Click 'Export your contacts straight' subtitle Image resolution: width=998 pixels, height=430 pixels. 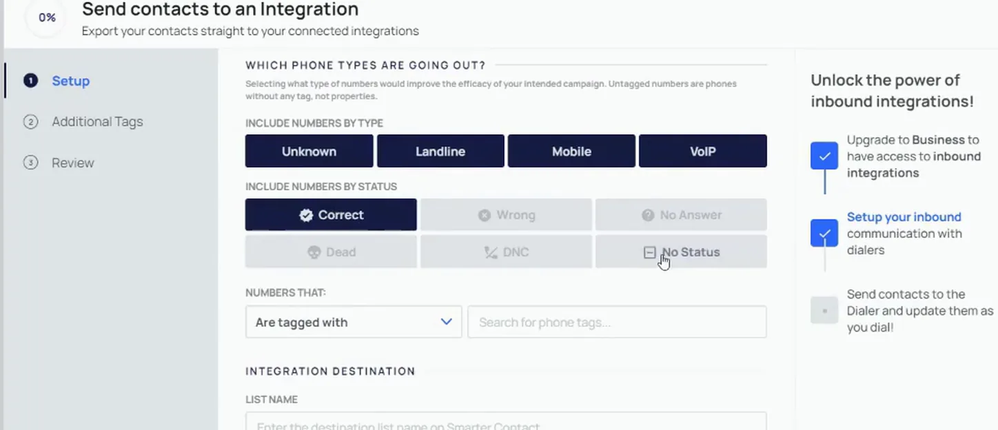[250, 31]
